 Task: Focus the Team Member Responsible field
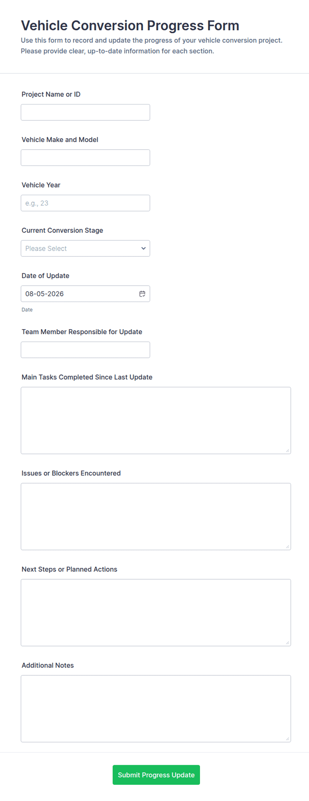(x=85, y=350)
